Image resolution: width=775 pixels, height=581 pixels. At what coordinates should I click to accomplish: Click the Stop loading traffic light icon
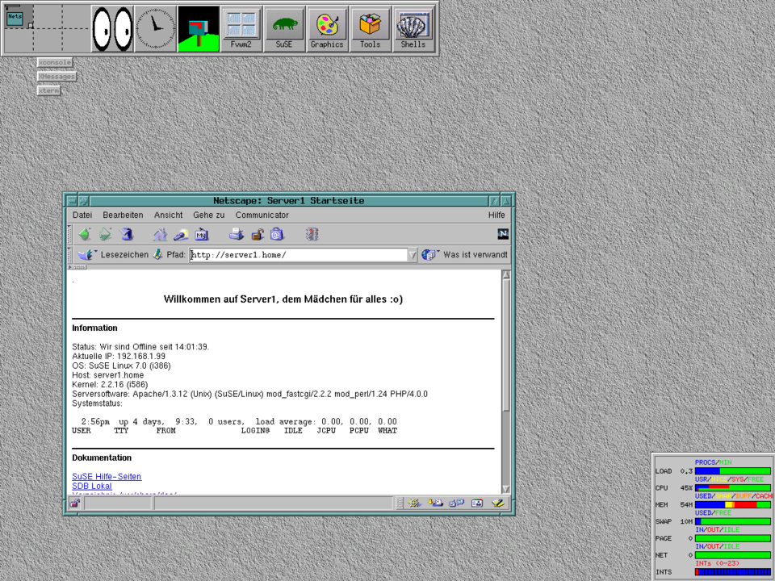(312, 235)
